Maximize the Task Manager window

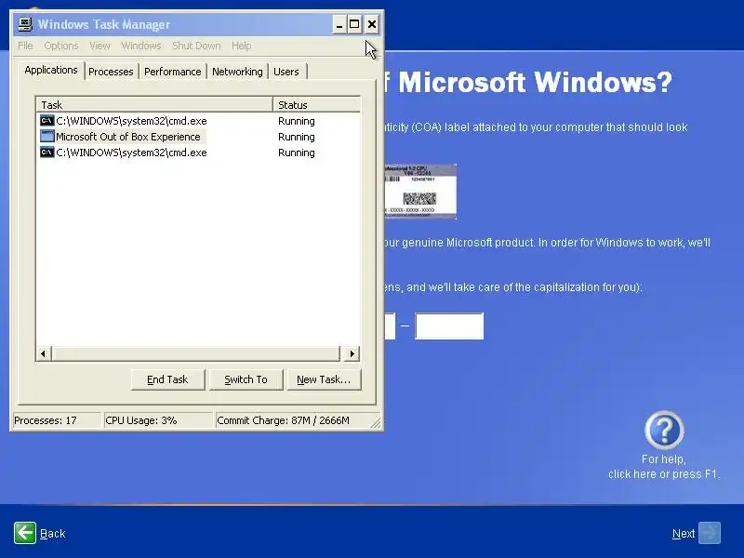click(354, 25)
